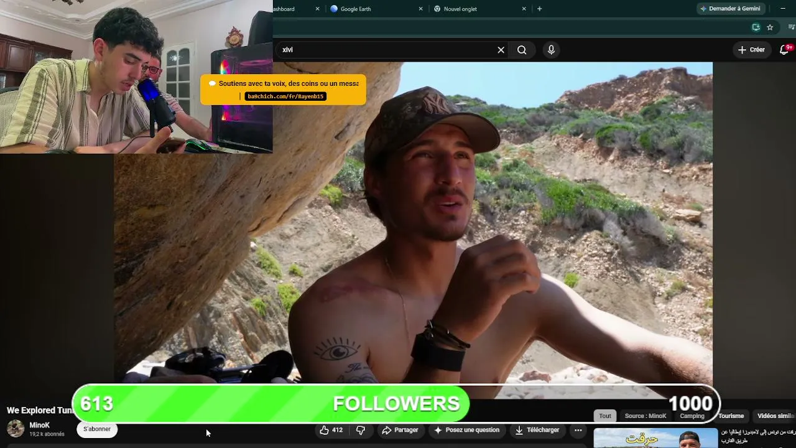
Task: Open the suggested video thumbnail below filters
Action: (x=655, y=438)
